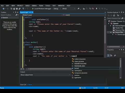The width and height of the screenshot is (125, 93).
Task: Open Solution Explorer window position dropdown
Action: (x=120, y=12)
